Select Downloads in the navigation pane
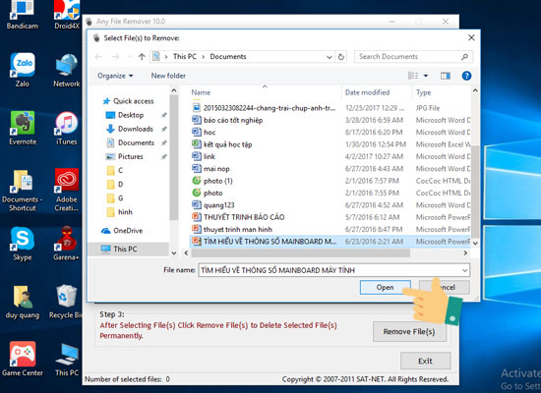The width and height of the screenshot is (541, 393). tap(136, 129)
